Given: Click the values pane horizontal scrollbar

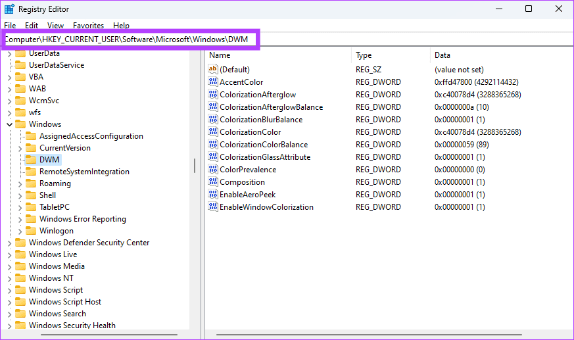Looking at the screenshot, I should click(x=369, y=334).
